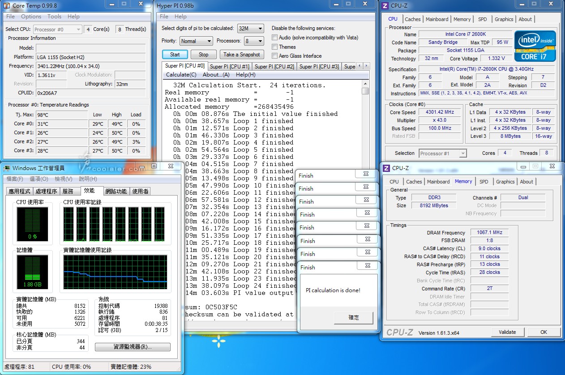565x375 pixels.
Task: Open Help menu in Core Temp
Action: click(73, 17)
